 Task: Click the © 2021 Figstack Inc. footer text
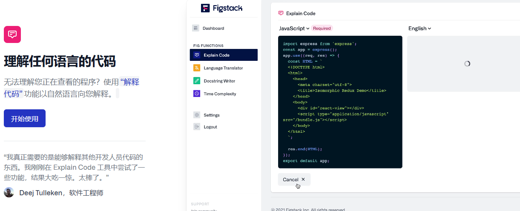pyautogui.click(x=308, y=209)
